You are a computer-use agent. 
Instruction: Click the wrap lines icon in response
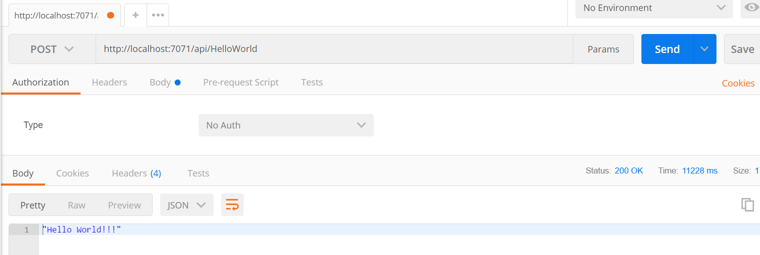232,205
